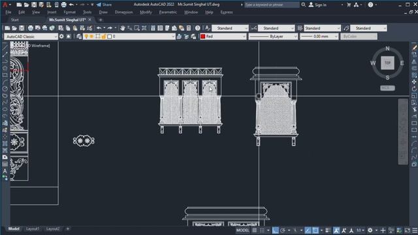Switch to the Layout2 tab

(x=53, y=229)
